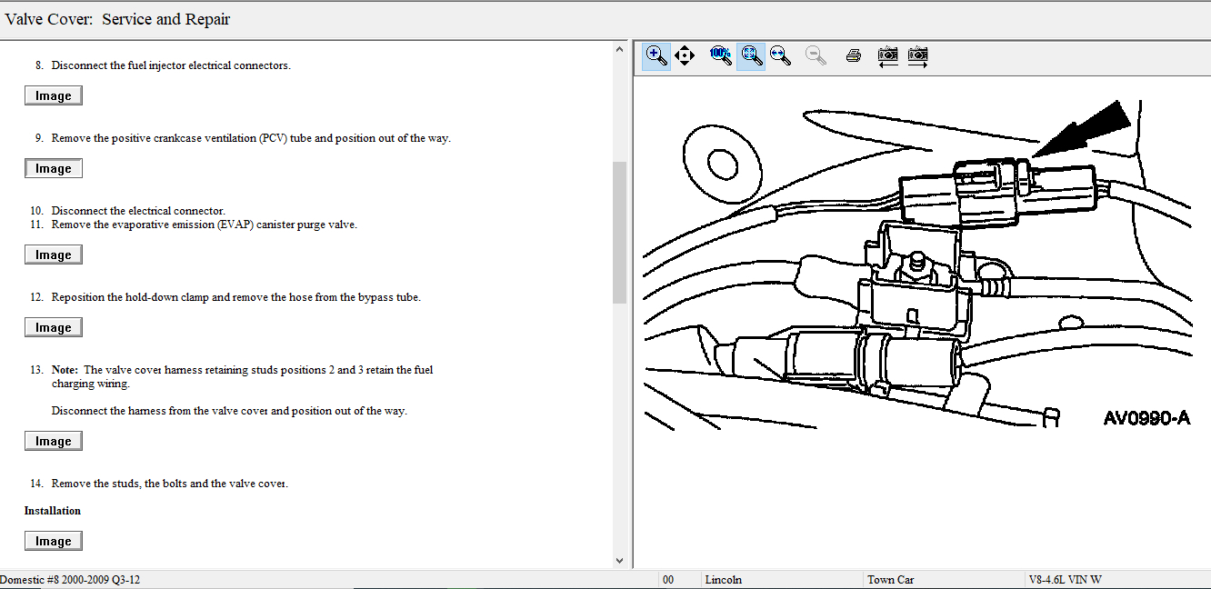This screenshot has height=589, width=1211.
Task: Activate the pan image tool
Action: [685, 55]
